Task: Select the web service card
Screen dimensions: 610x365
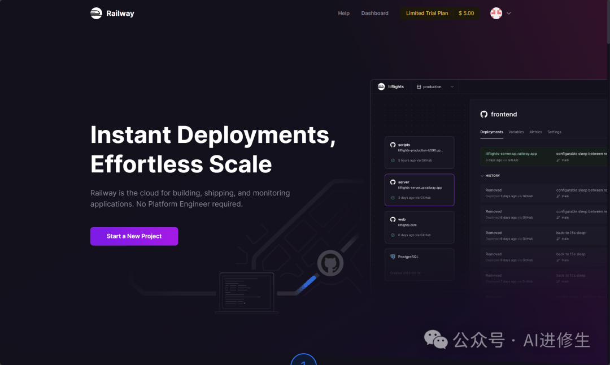Action: pos(419,227)
